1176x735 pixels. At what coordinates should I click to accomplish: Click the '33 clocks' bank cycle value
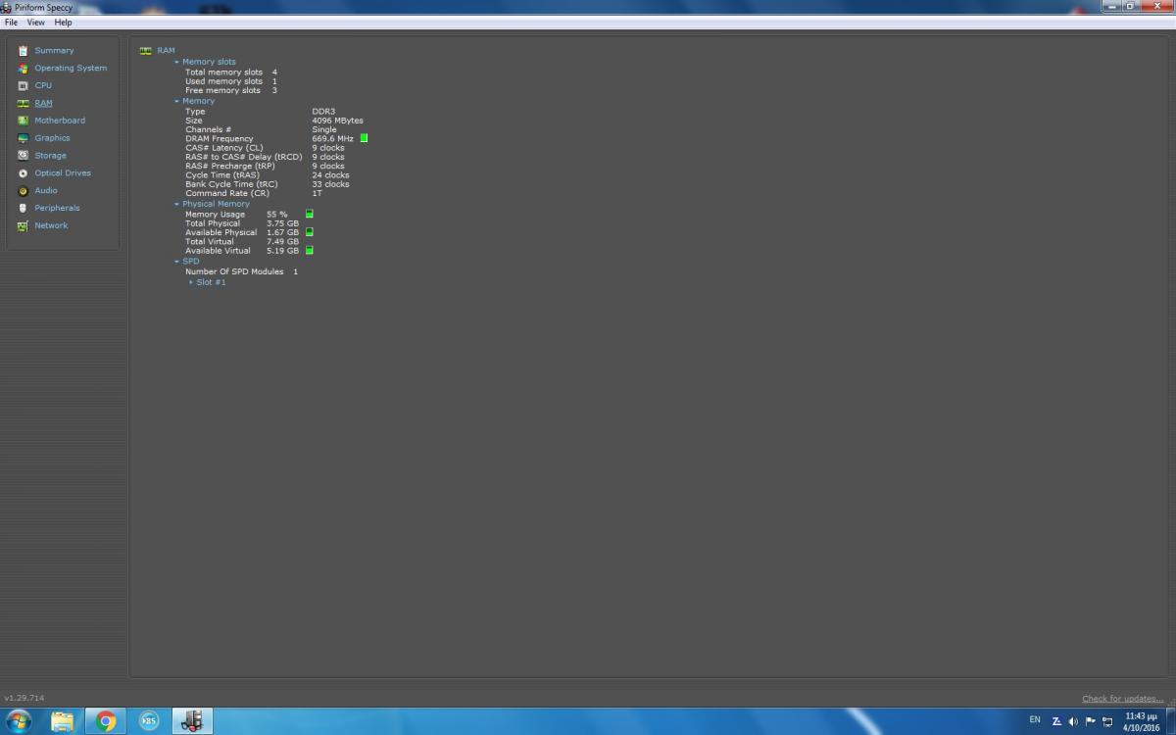click(x=331, y=184)
